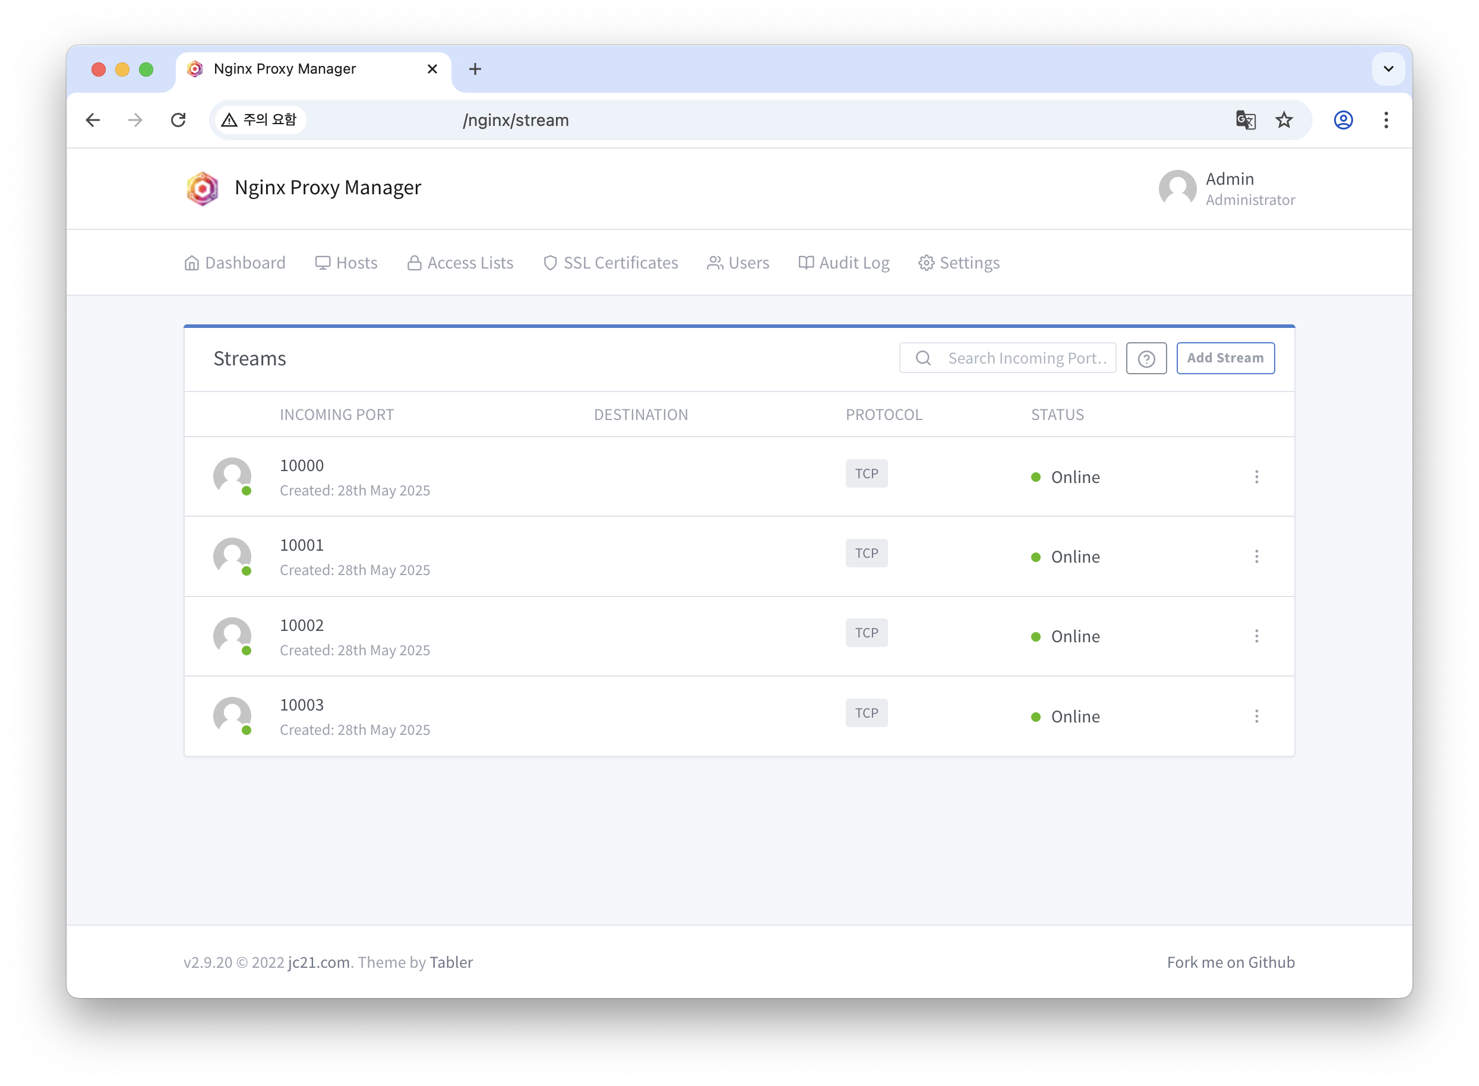Image resolution: width=1479 pixels, height=1086 pixels.
Task: Open actions menu for stream 10001
Action: pyautogui.click(x=1256, y=557)
